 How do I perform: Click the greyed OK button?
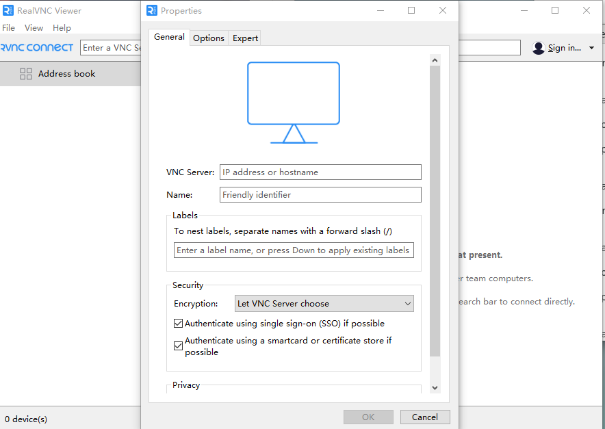[368, 417]
